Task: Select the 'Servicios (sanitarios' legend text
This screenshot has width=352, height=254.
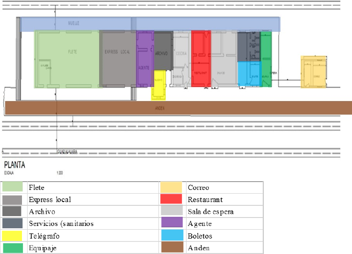Action: coord(61,224)
